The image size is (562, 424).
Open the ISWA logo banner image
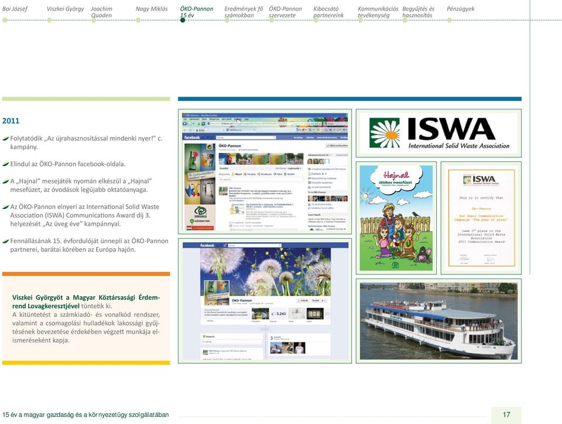pyautogui.click(x=438, y=133)
